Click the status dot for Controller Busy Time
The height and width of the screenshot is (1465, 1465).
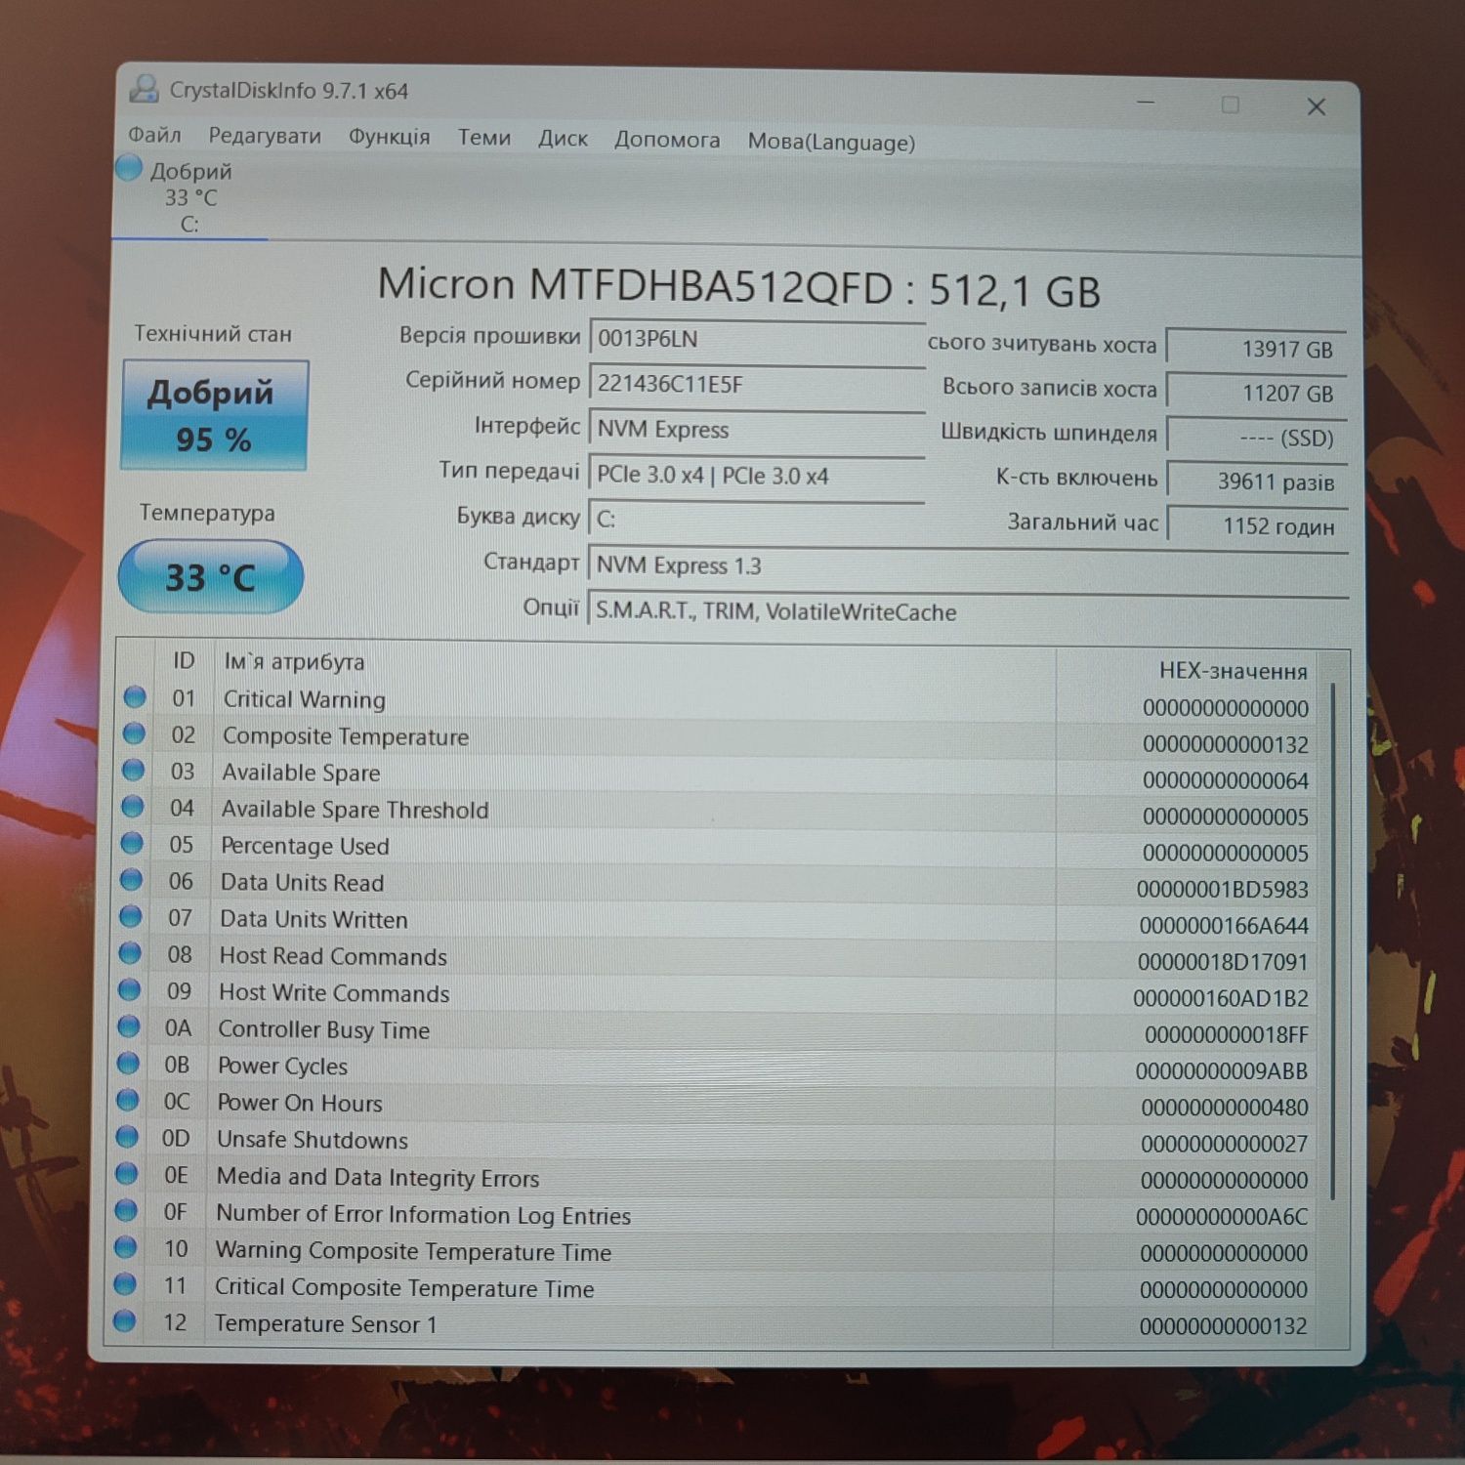129,1026
